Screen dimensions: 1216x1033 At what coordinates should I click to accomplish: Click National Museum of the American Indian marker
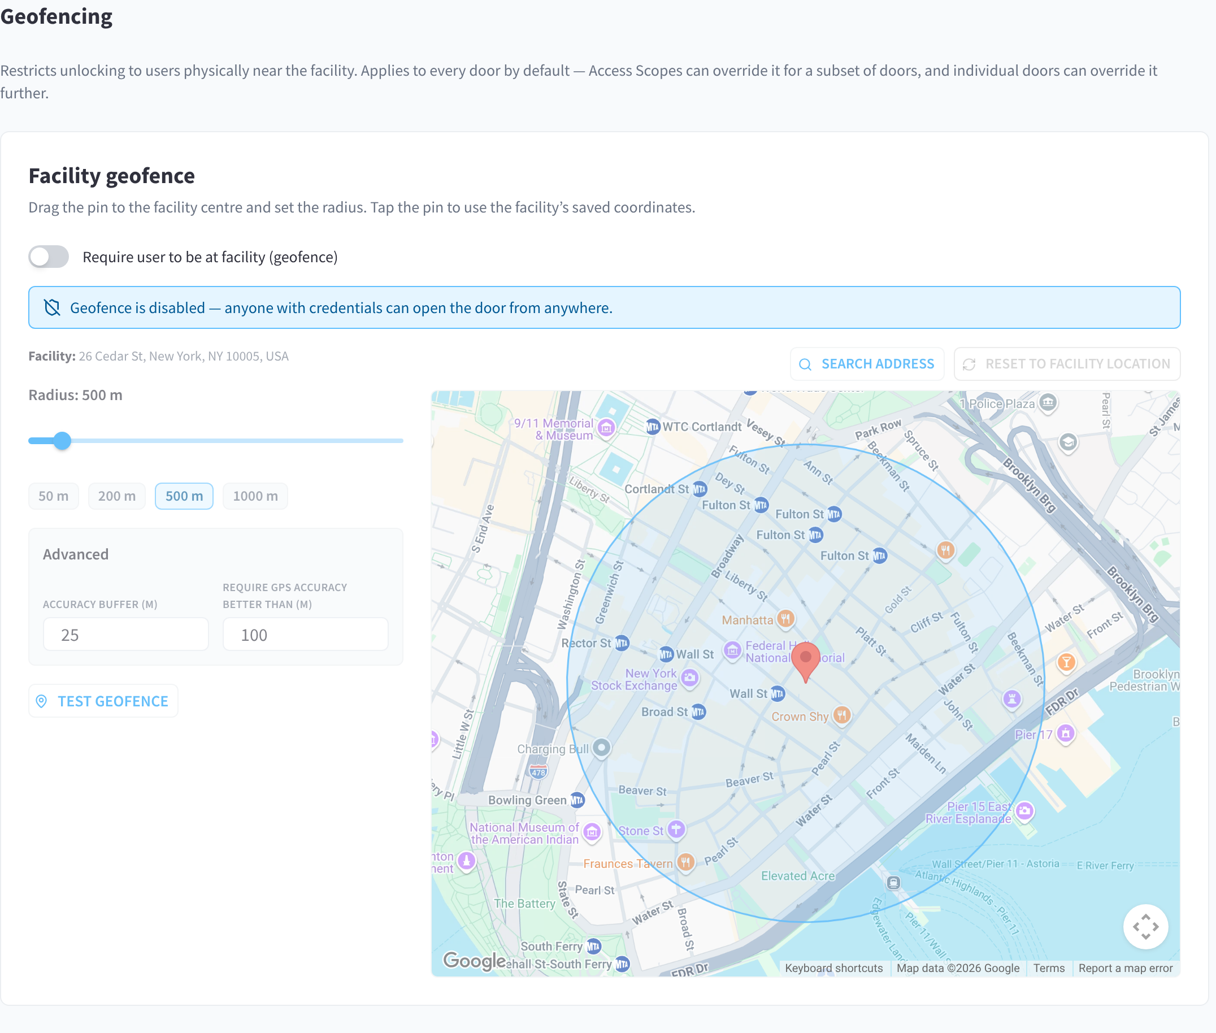[592, 832]
